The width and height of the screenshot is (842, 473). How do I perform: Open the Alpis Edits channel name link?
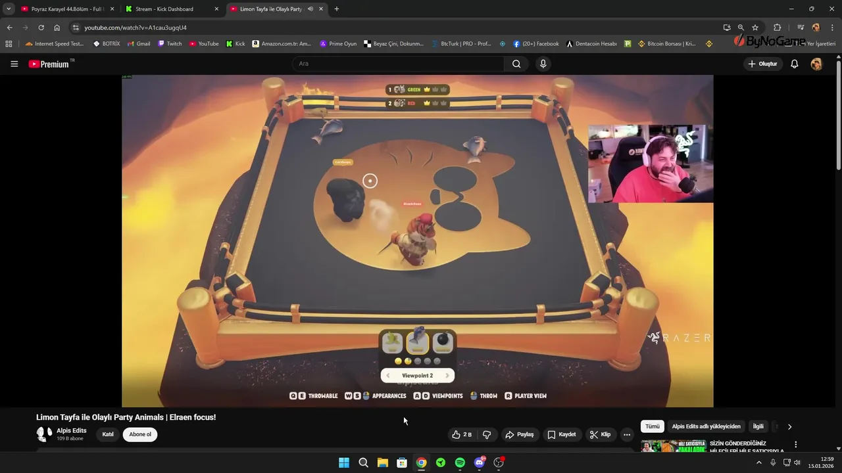click(71, 430)
